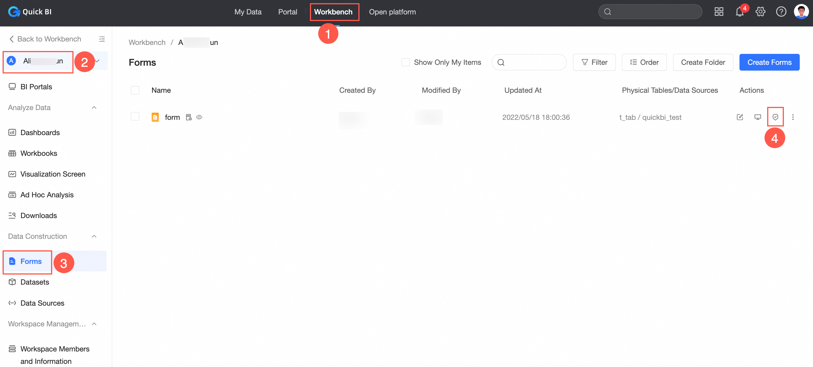The height and width of the screenshot is (367, 813).
Task: Check the select-all header checkbox
Action: [135, 90]
